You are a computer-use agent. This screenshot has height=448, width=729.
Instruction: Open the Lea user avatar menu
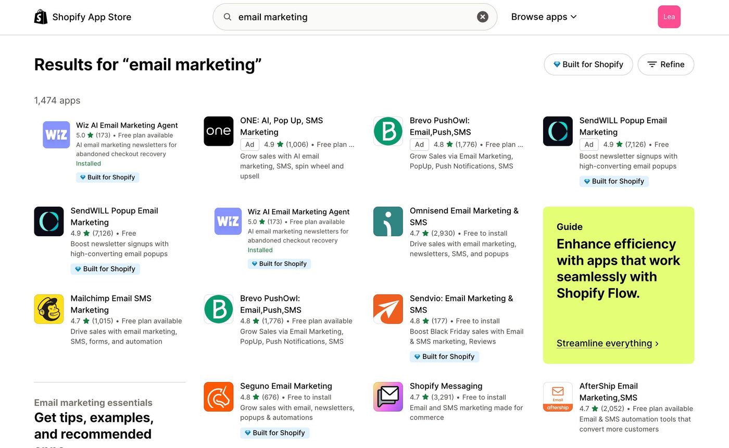(x=669, y=17)
